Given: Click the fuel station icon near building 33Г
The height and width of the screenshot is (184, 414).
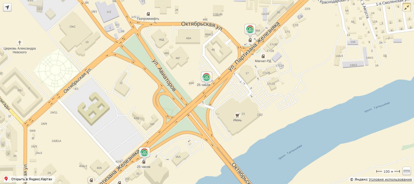Looking at the screenshot, I should [x=119, y=182].
